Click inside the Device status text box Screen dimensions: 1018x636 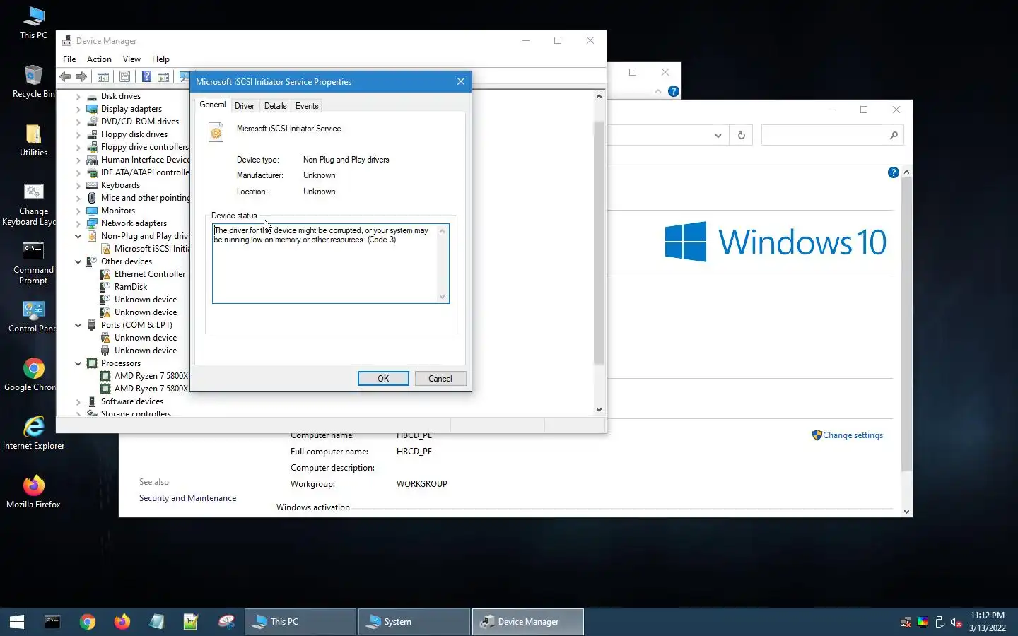[330, 264]
